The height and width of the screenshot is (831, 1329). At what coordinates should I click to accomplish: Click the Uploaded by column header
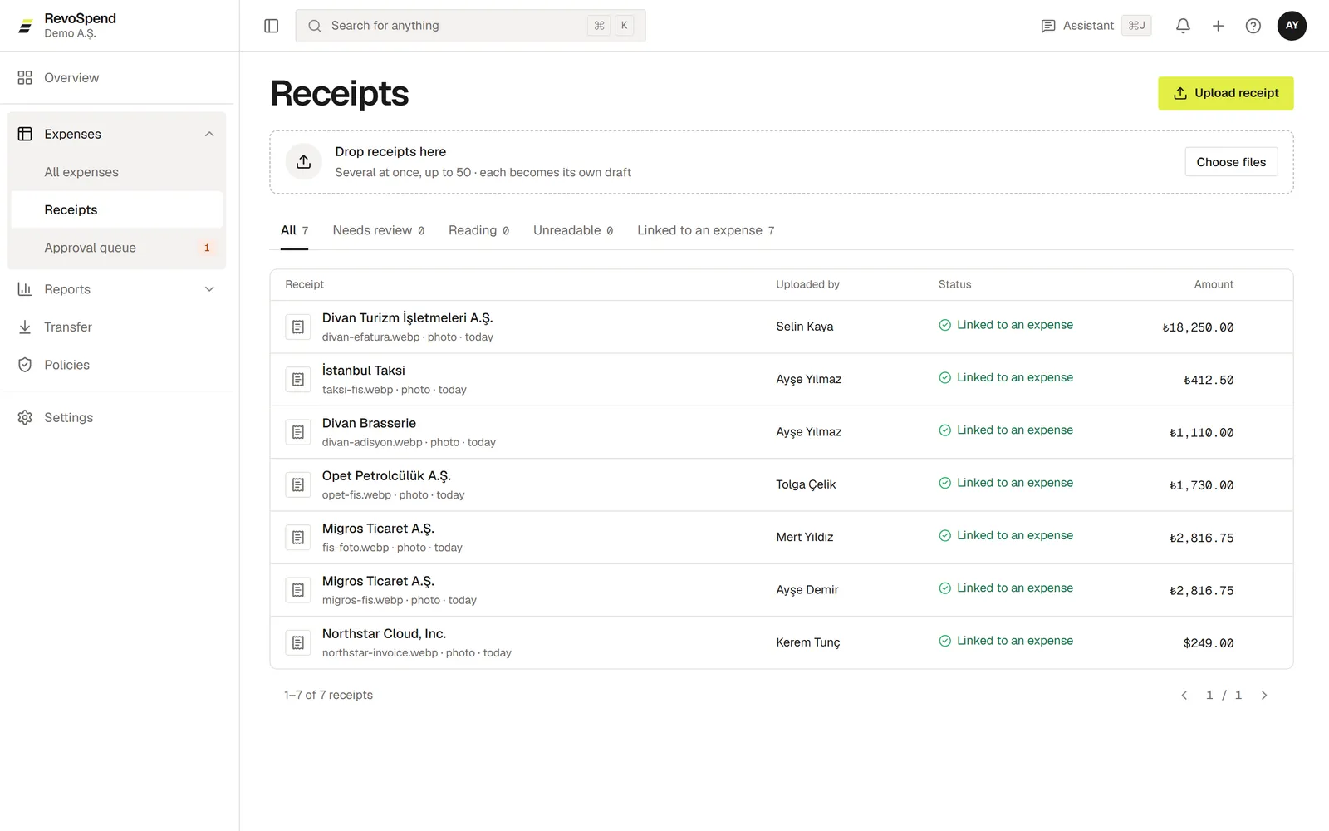click(807, 284)
